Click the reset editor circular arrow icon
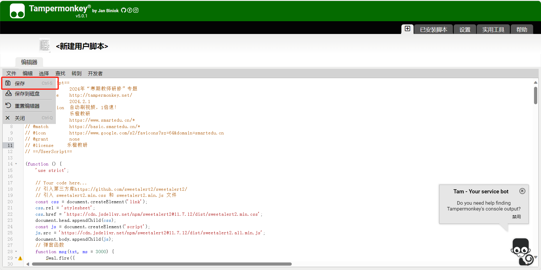The image size is (541, 270). 8,106
